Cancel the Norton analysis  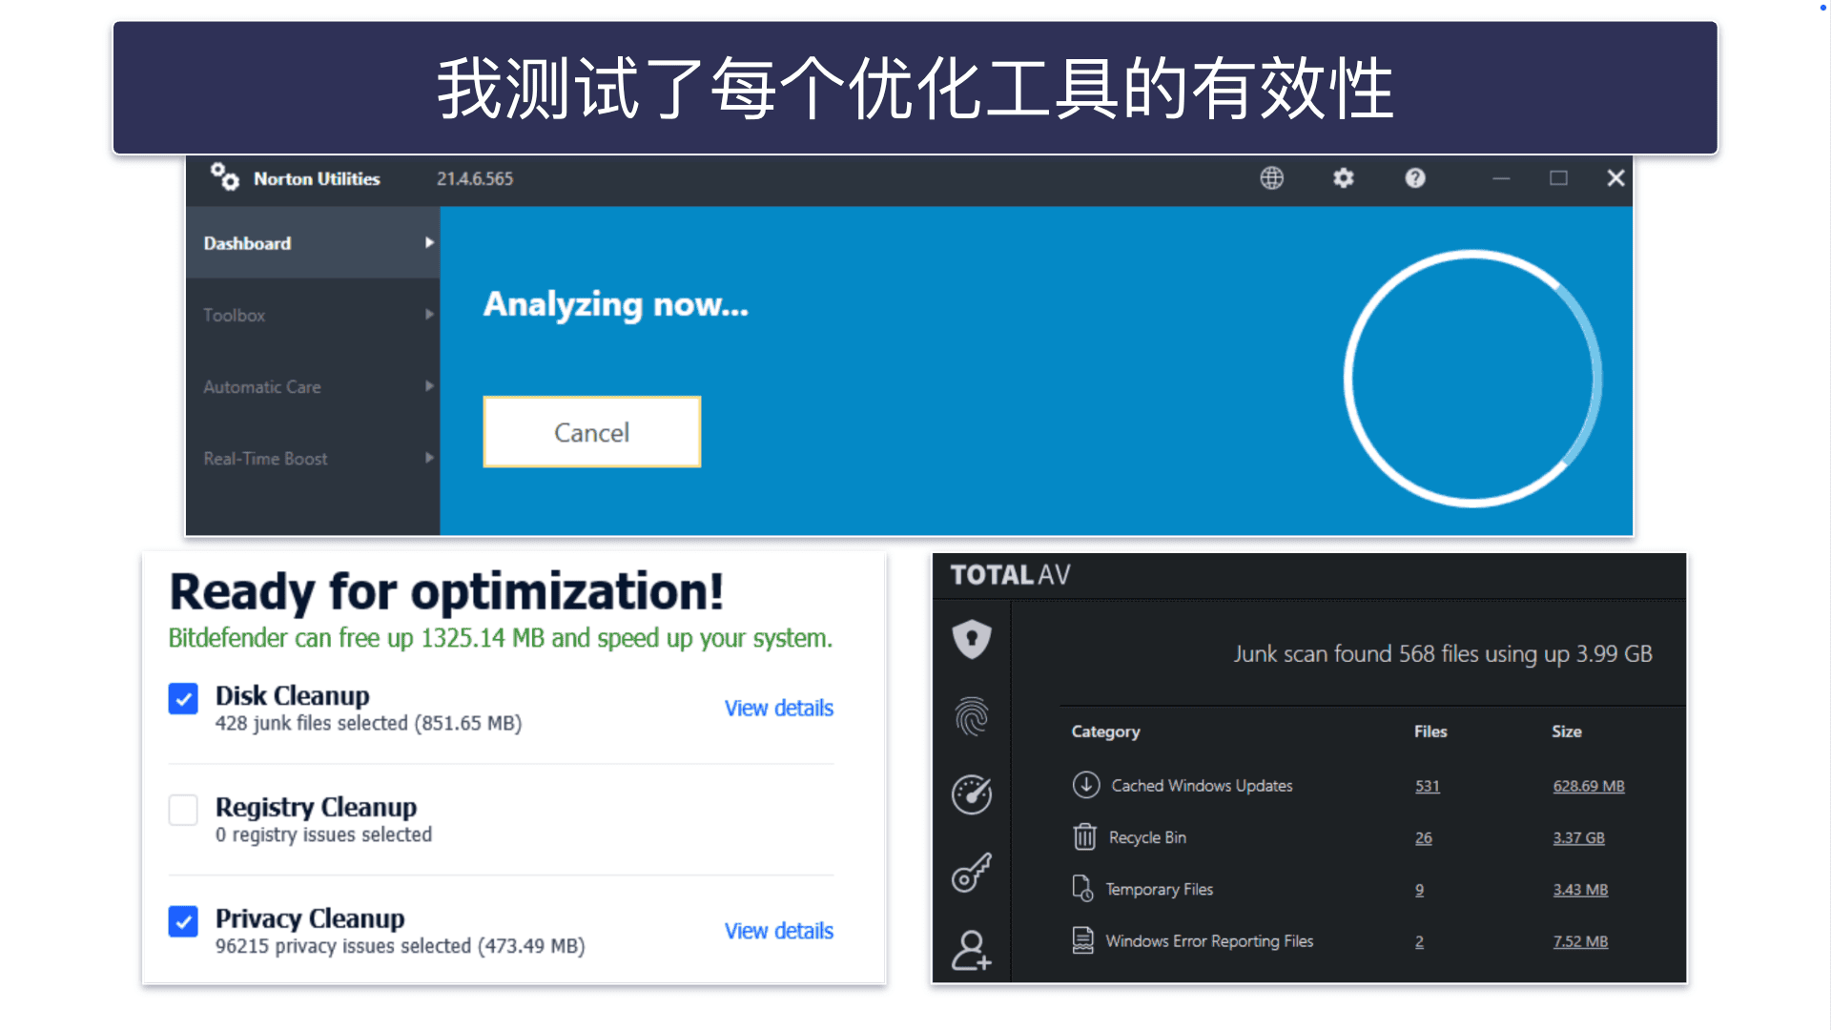tap(591, 432)
